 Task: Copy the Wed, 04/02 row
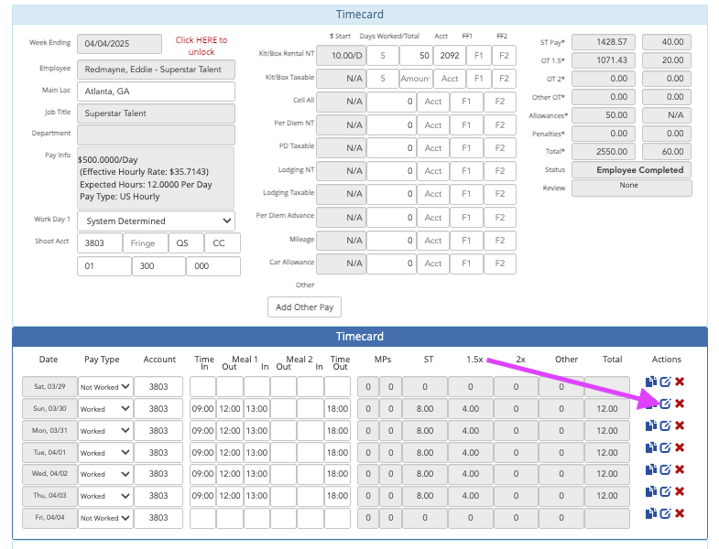click(x=650, y=469)
